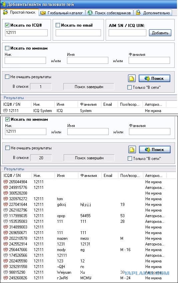The width and height of the screenshot is (178, 283).
Task: Toggle Не очищать результаты above В списке 20
Action: coord(7,148)
